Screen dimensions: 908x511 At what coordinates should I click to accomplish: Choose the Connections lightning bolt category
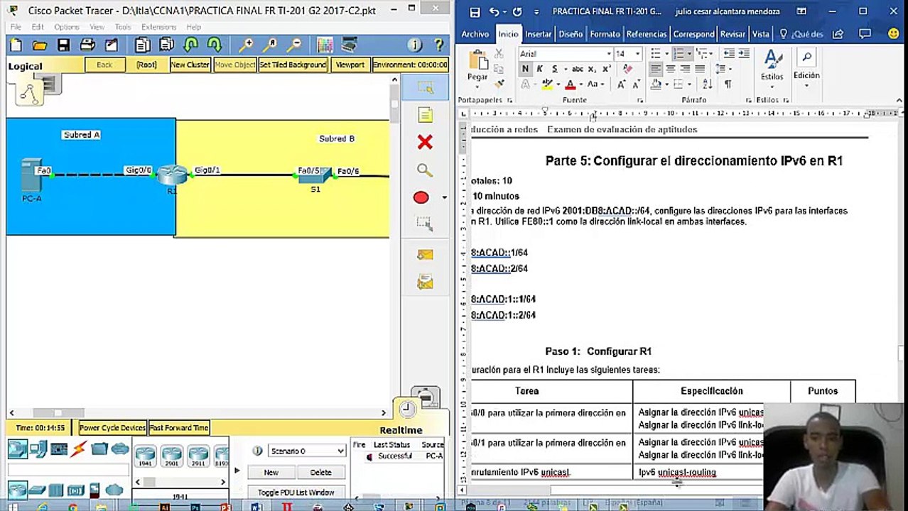[79, 449]
